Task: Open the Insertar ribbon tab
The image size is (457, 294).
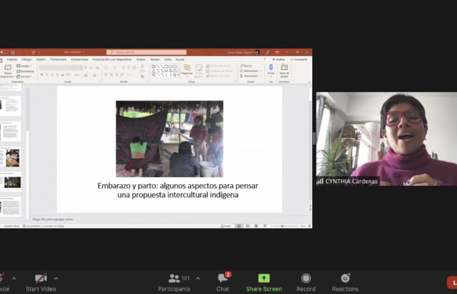Action: pos(12,59)
